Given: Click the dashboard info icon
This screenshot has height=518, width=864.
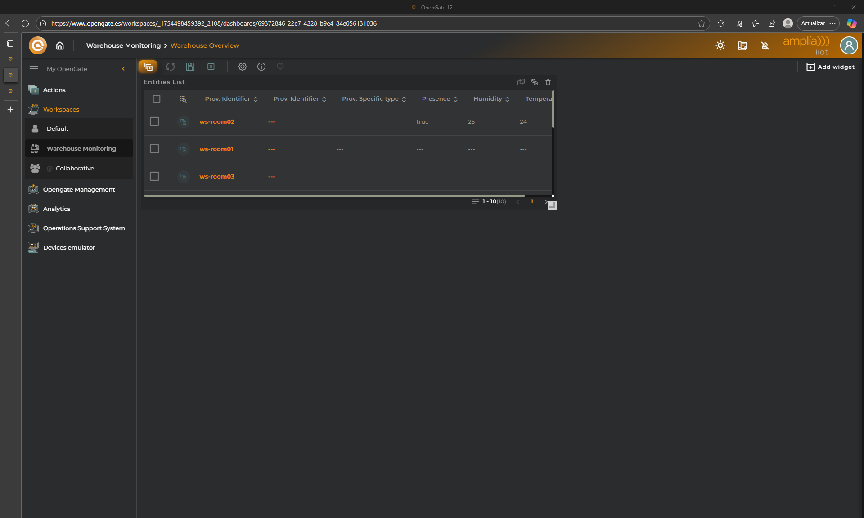Looking at the screenshot, I should (261, 67).
